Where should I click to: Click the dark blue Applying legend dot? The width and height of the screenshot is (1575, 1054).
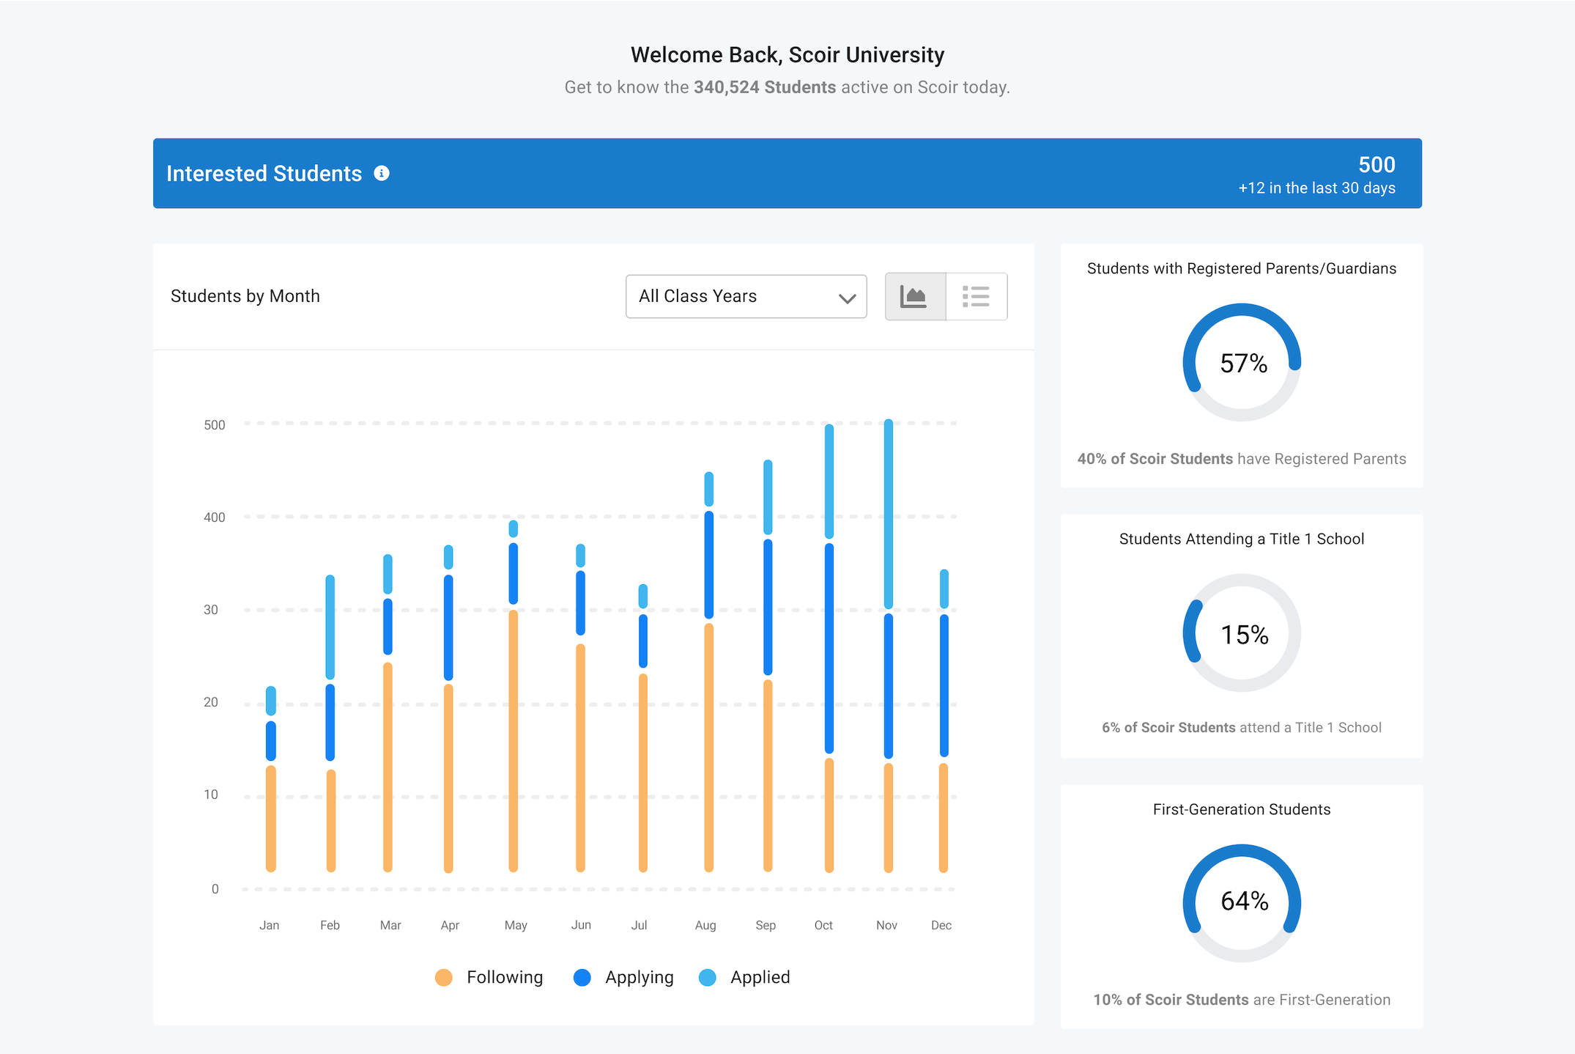(582, 978)
